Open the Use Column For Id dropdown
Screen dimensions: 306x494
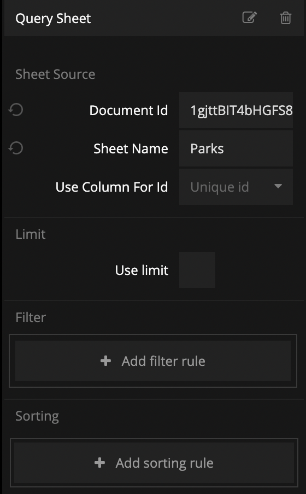click(236, 187)
